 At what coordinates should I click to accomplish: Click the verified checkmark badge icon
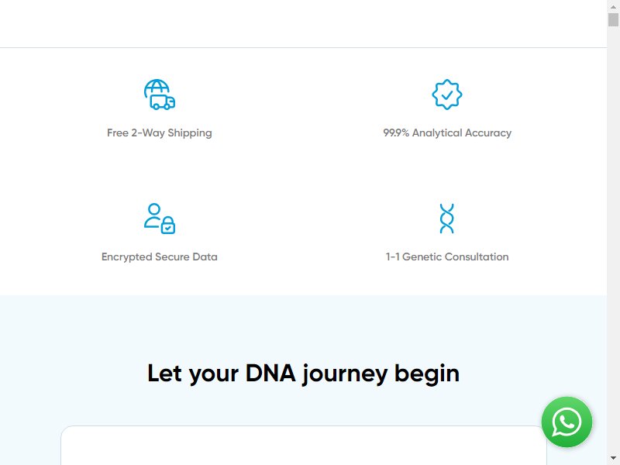[447, 95]
